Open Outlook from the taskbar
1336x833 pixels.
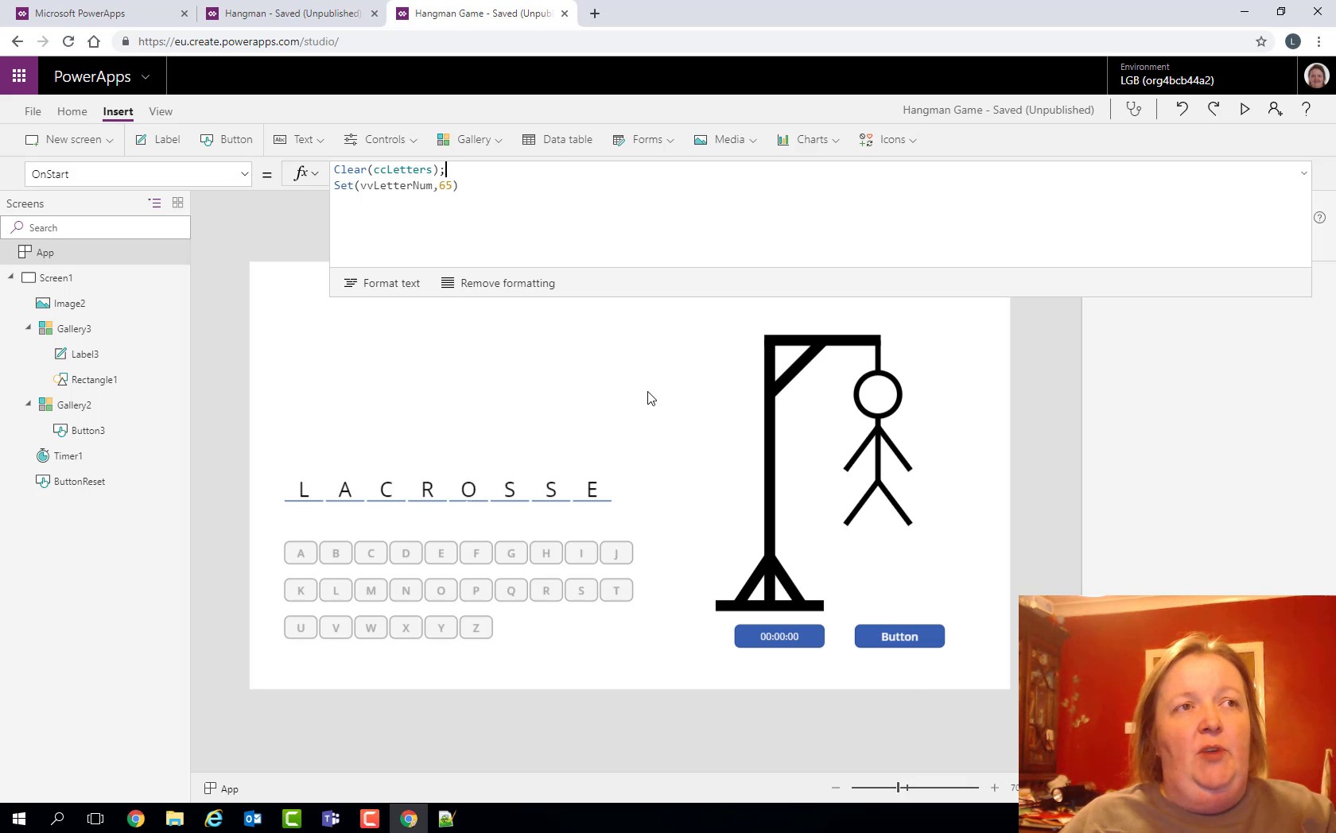pyautogui.click(x=253, y=819)
